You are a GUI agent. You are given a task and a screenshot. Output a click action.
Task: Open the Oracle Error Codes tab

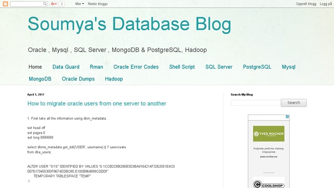136,67
